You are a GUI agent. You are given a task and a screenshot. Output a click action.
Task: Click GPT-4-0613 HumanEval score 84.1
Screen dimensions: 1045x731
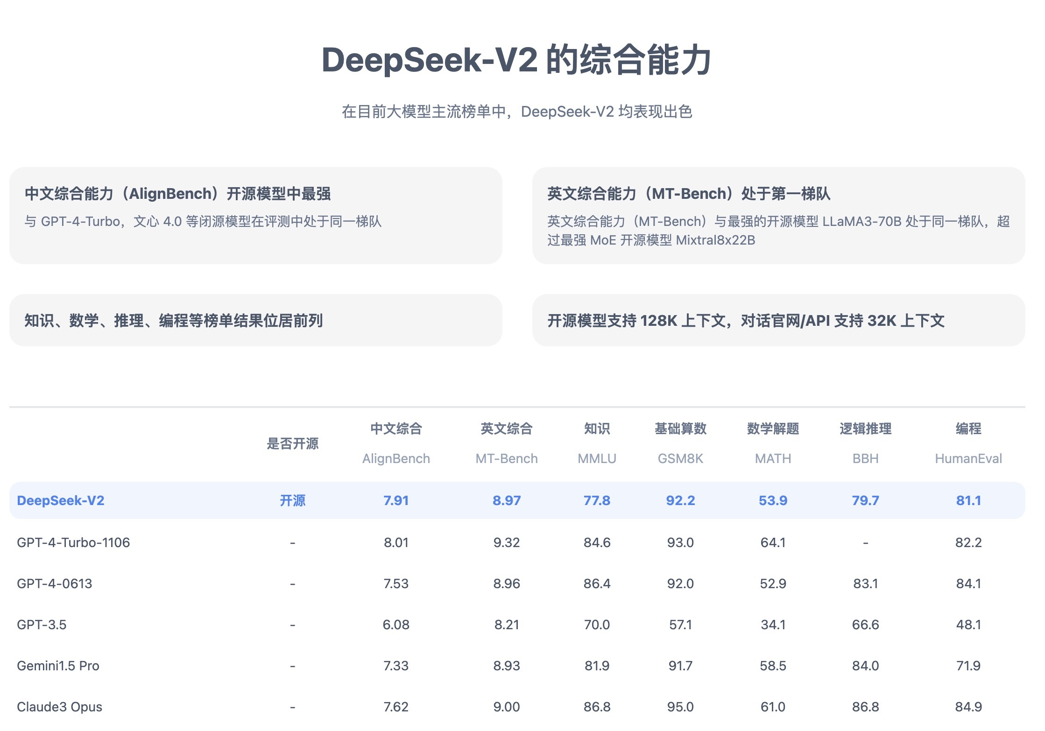click(x=968, y=583)
